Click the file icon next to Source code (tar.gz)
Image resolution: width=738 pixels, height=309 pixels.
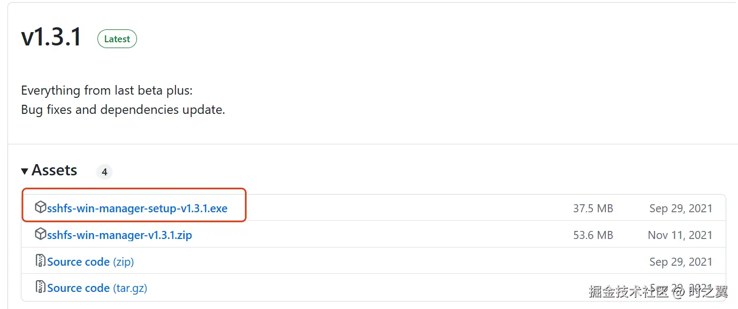(40, 288)
